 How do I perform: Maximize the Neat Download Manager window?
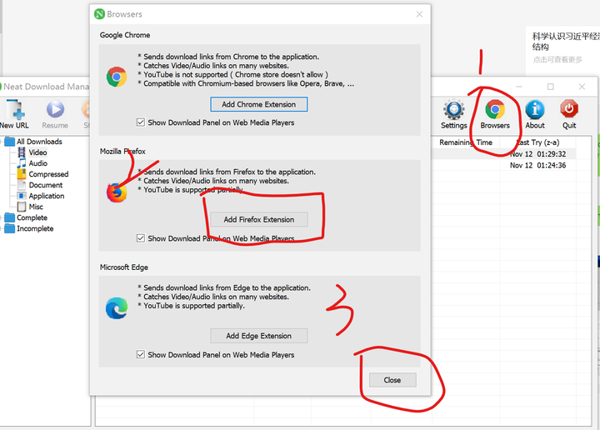551,87
